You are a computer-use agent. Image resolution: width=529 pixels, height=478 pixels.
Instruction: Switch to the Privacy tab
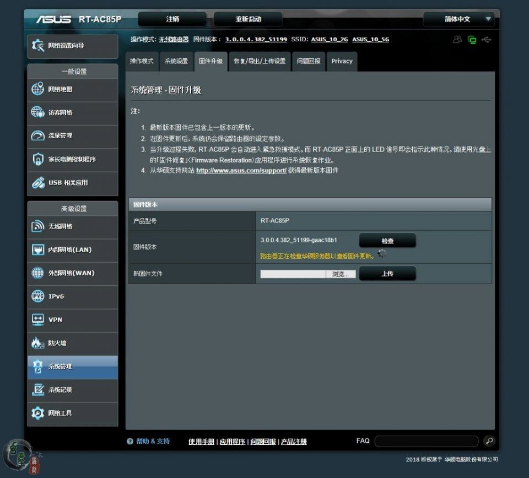tap(342, 61)
